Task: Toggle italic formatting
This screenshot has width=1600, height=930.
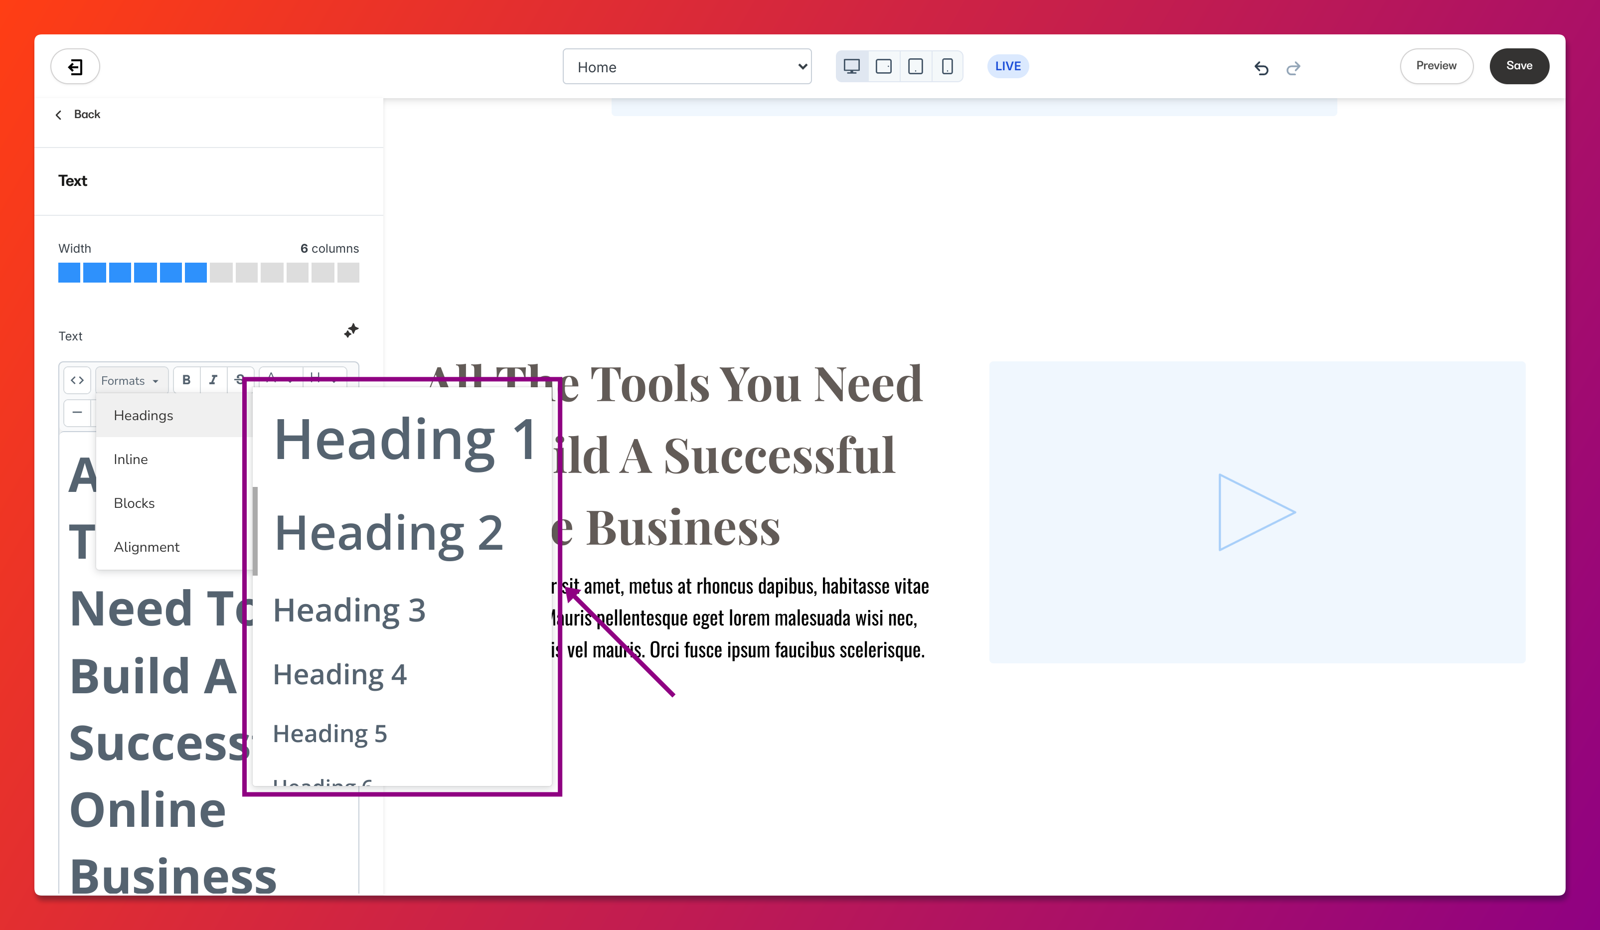Action: (x=213, y=380)
